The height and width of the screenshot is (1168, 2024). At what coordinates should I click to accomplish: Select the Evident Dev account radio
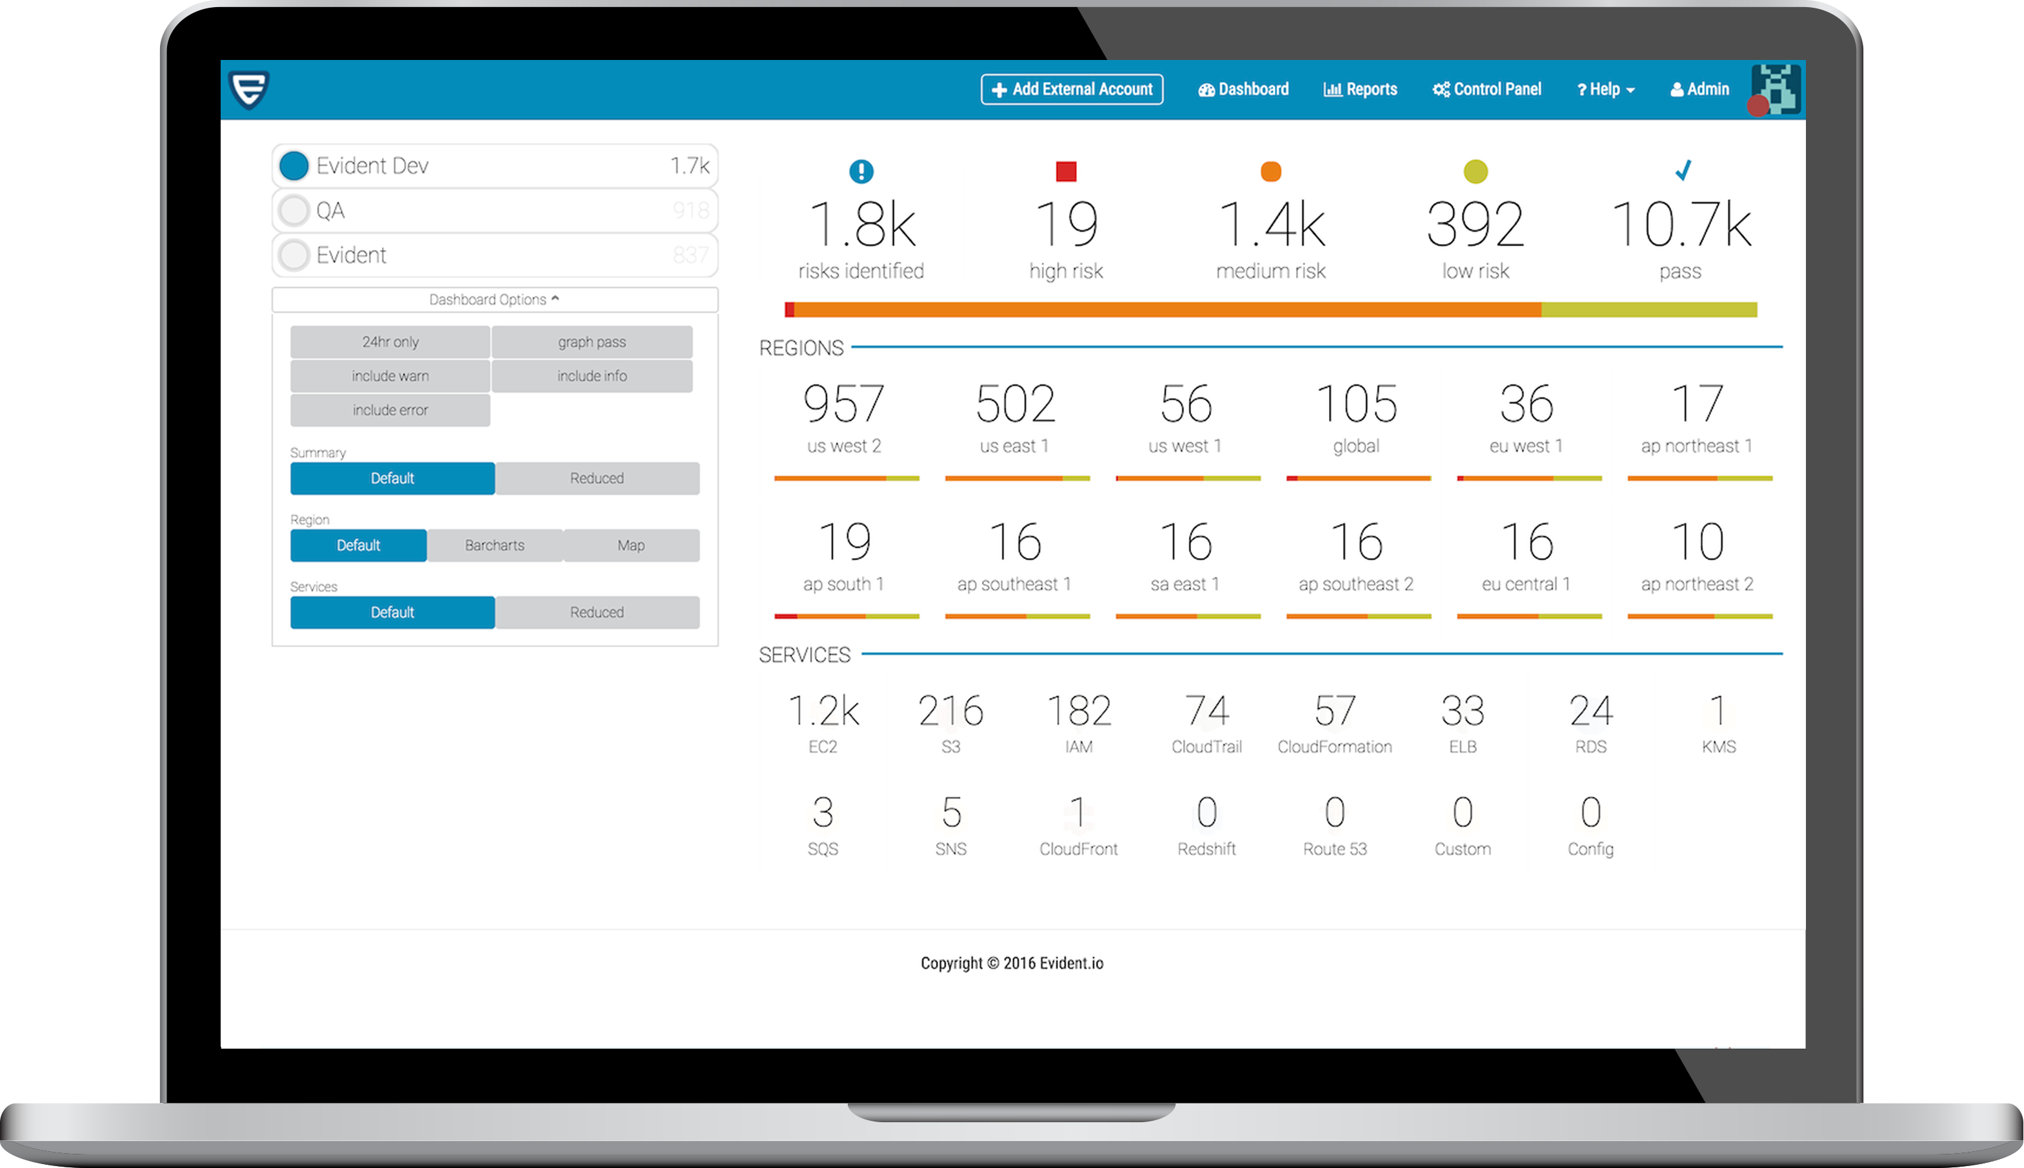tap(294, 165)
